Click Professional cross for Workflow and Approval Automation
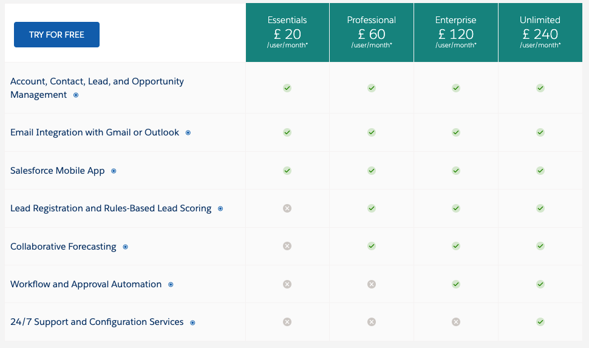 (x=372, y=284)
